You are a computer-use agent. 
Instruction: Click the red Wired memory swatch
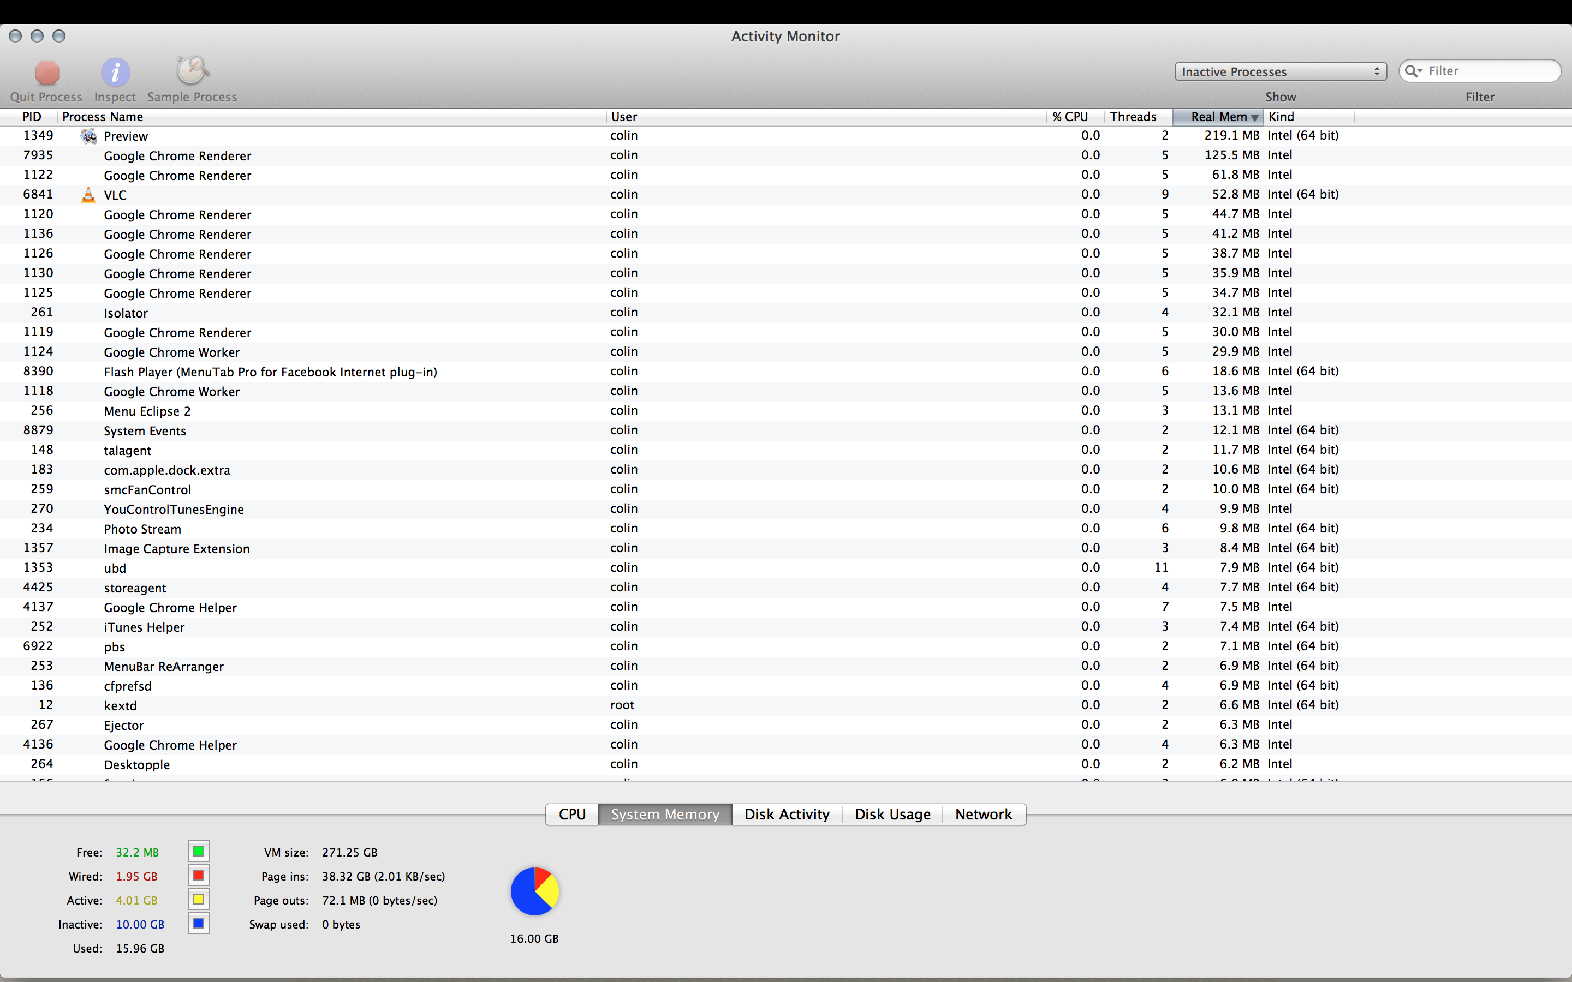click(x=199, y=876)
